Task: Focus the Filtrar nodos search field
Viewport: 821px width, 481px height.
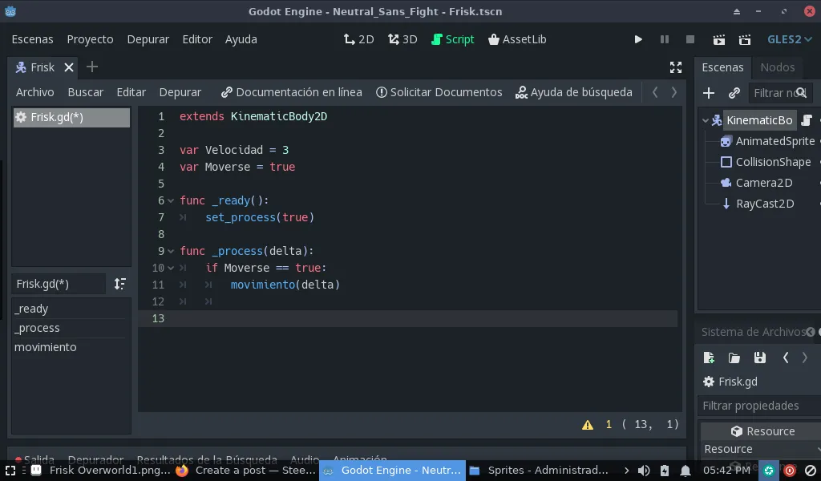Action: (x=780, y=93)
